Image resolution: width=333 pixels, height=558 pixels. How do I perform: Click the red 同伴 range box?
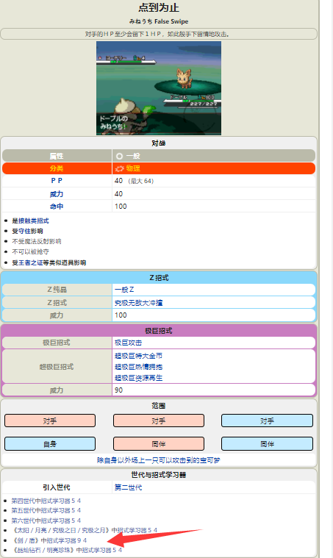click(x=159, y=444)
